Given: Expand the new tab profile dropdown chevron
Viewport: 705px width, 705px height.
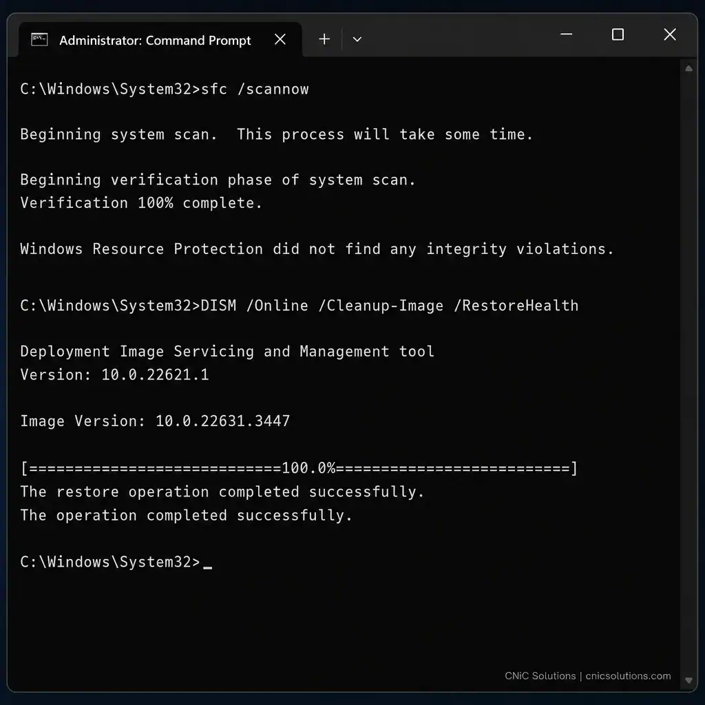Looking at the screenshot, I should (x=357, y=39).
